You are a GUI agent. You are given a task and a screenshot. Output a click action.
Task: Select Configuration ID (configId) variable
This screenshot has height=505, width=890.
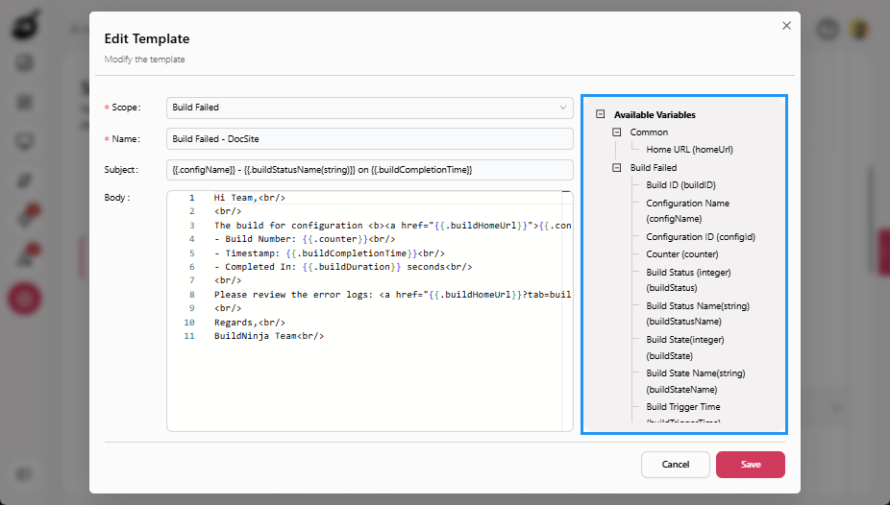(x=701, y=237)
